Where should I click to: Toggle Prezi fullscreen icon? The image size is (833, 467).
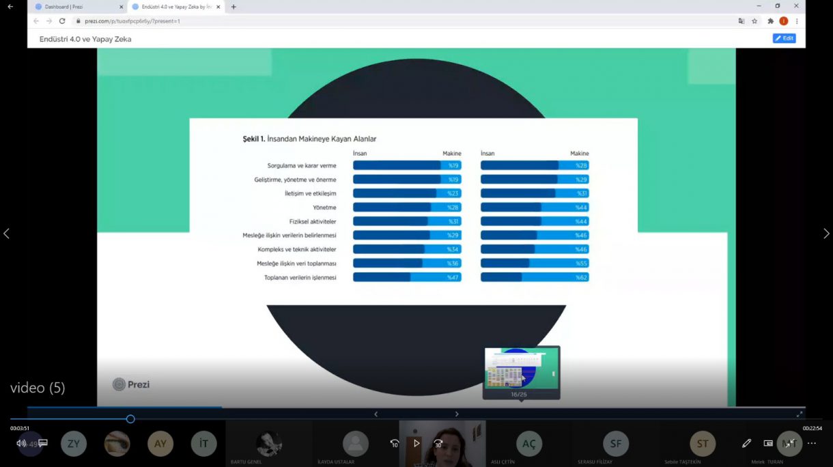point(800,414)
